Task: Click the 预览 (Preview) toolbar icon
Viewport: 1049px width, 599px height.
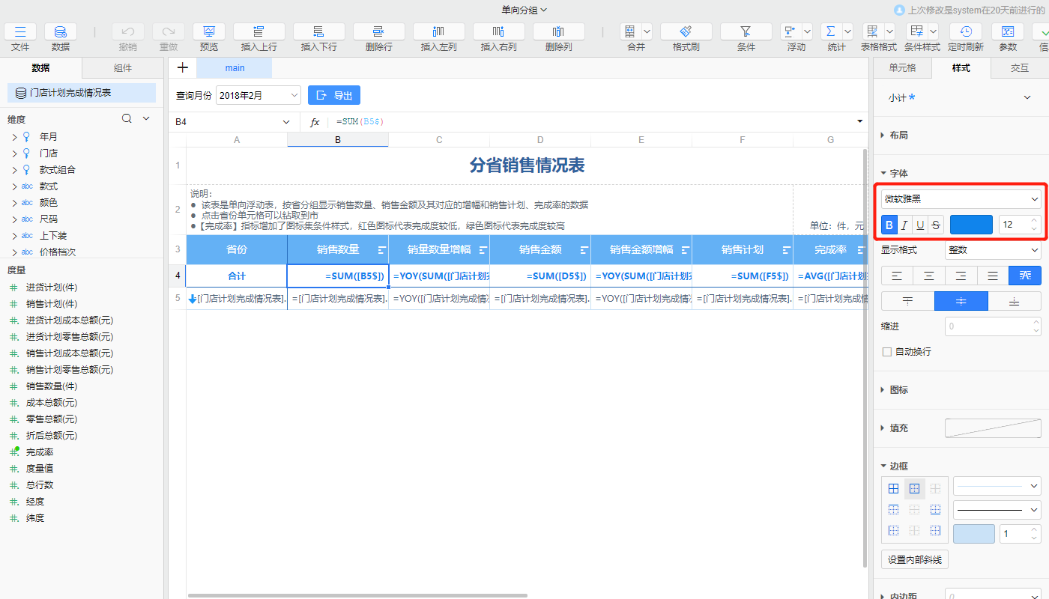Action: click(x=209, y=32)
